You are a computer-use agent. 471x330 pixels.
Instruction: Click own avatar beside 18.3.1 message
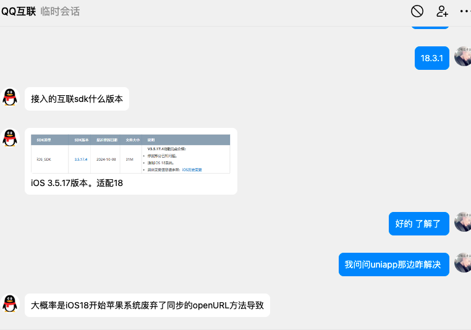pos(463,56)
